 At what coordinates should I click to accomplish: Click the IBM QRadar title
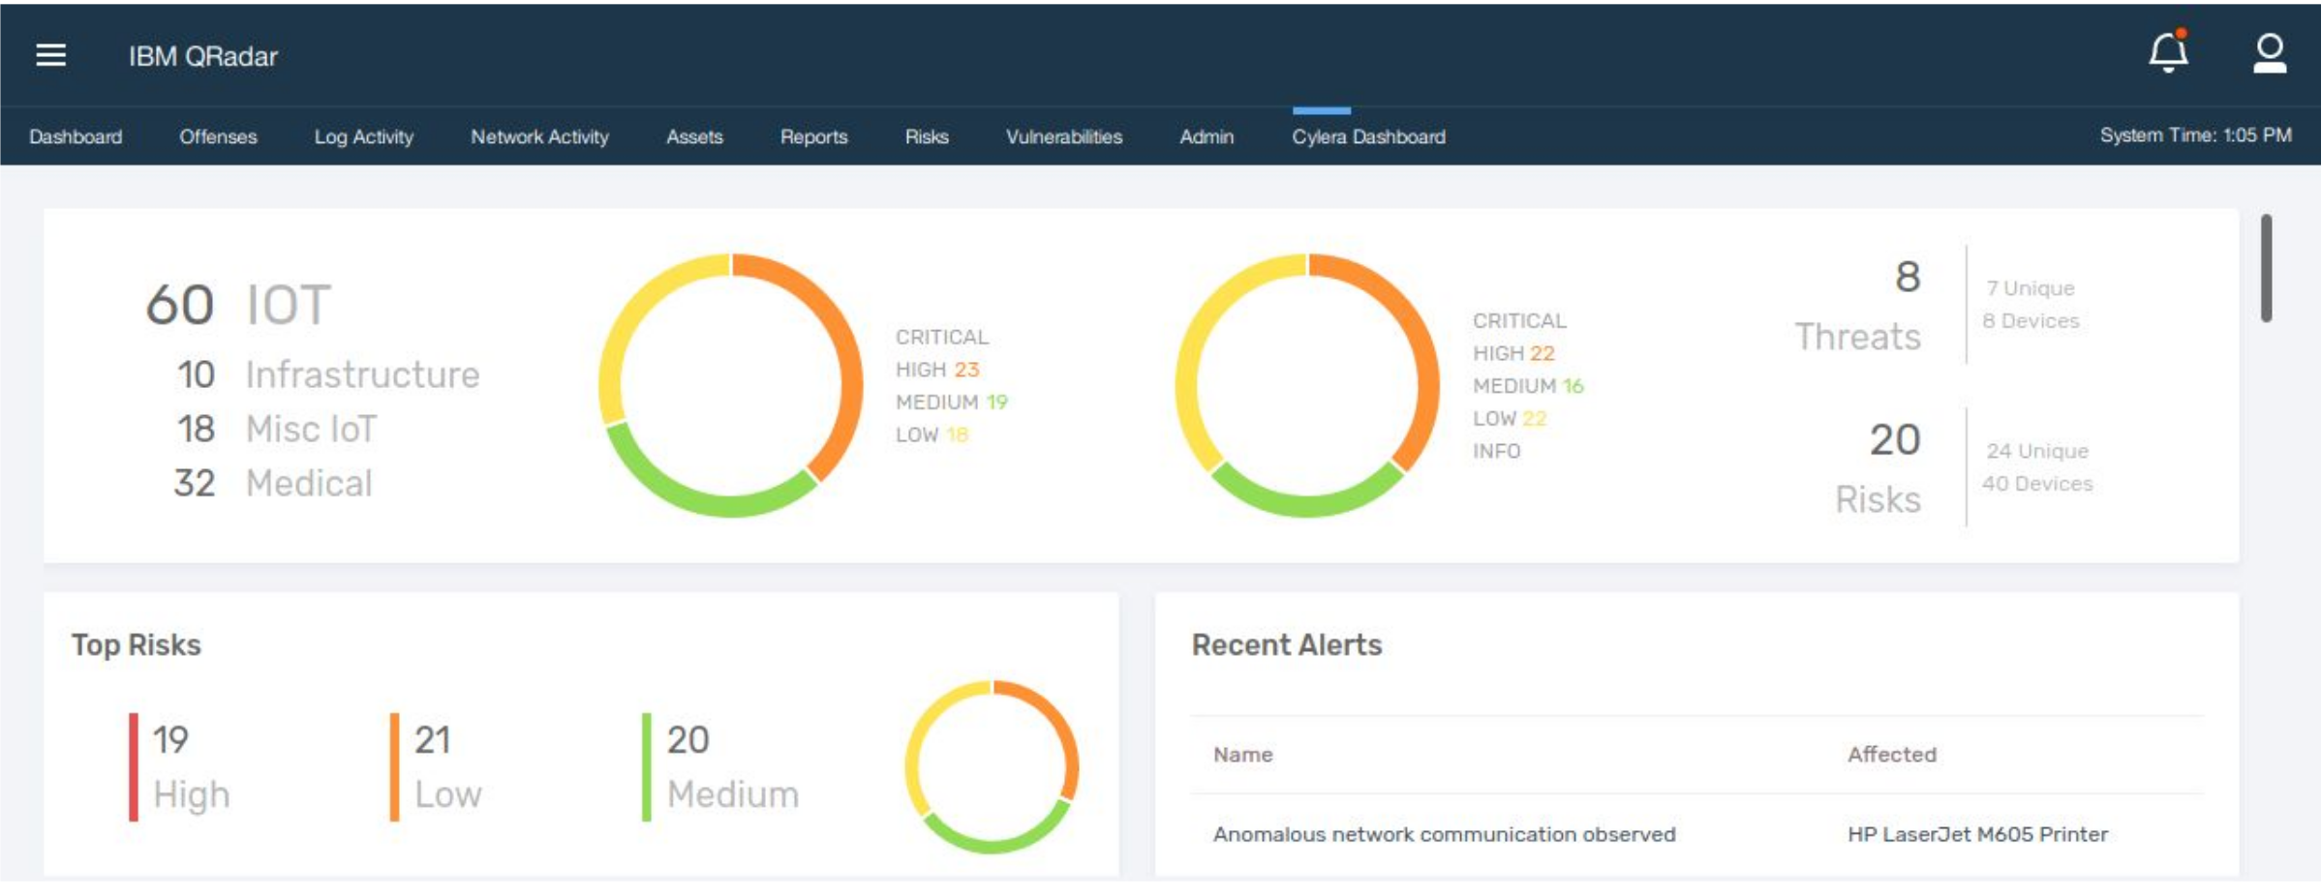coord(203,56)
